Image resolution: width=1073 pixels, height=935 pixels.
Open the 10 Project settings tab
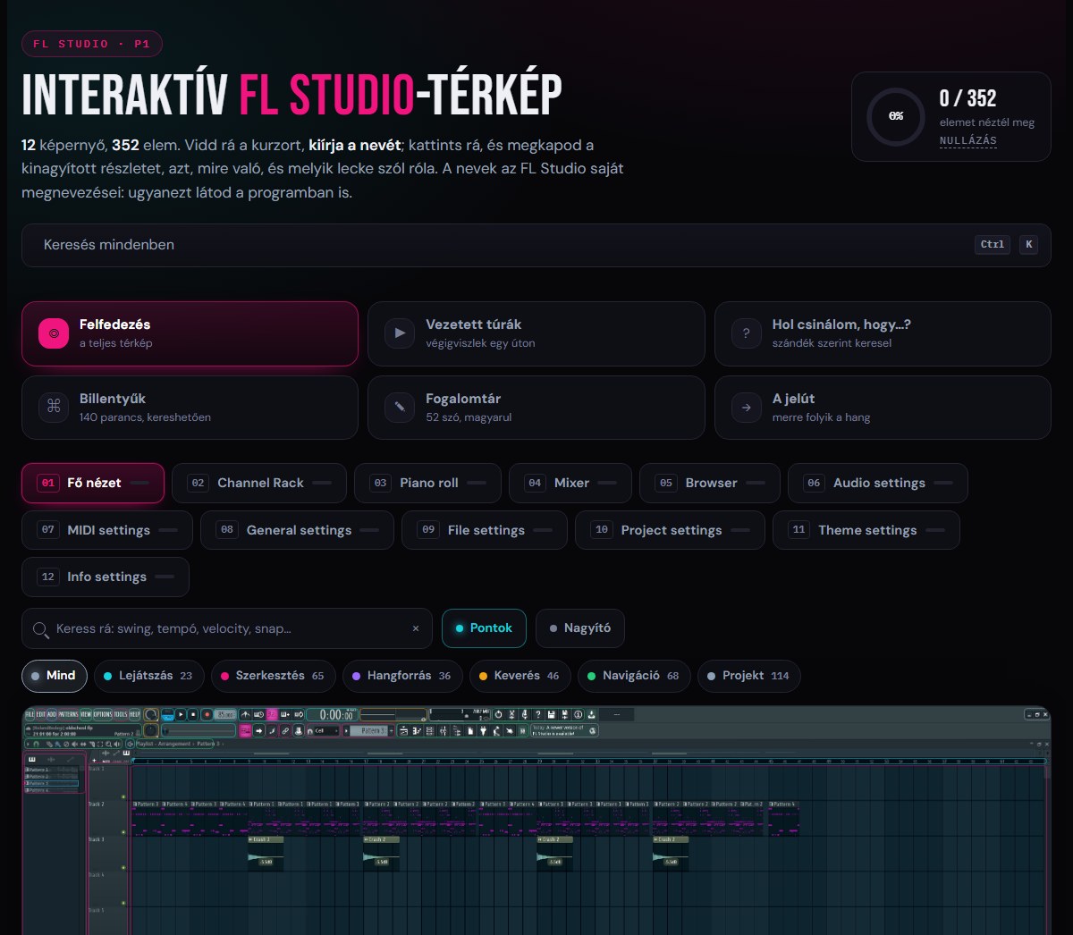[x=670, y=530]
